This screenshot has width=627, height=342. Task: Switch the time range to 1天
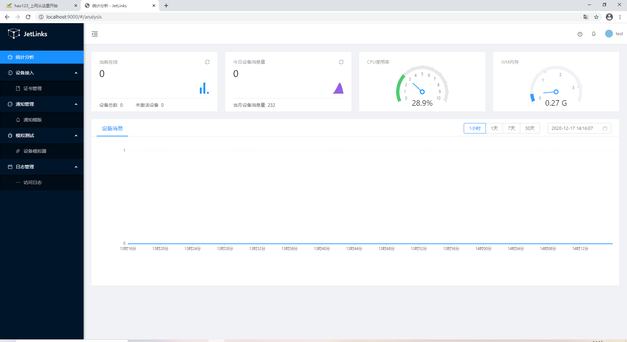pyautogui.click(x=494, y=128)
